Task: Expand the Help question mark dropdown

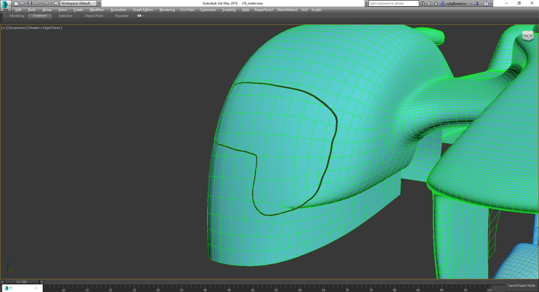Action: 491,3
